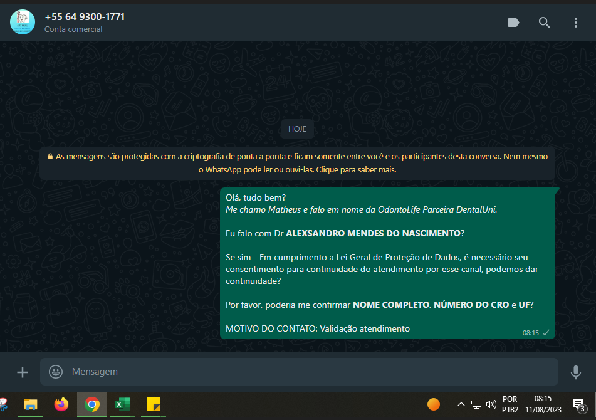
Task: Click the orange circle tray icon
Action: [x=433, y=404]
